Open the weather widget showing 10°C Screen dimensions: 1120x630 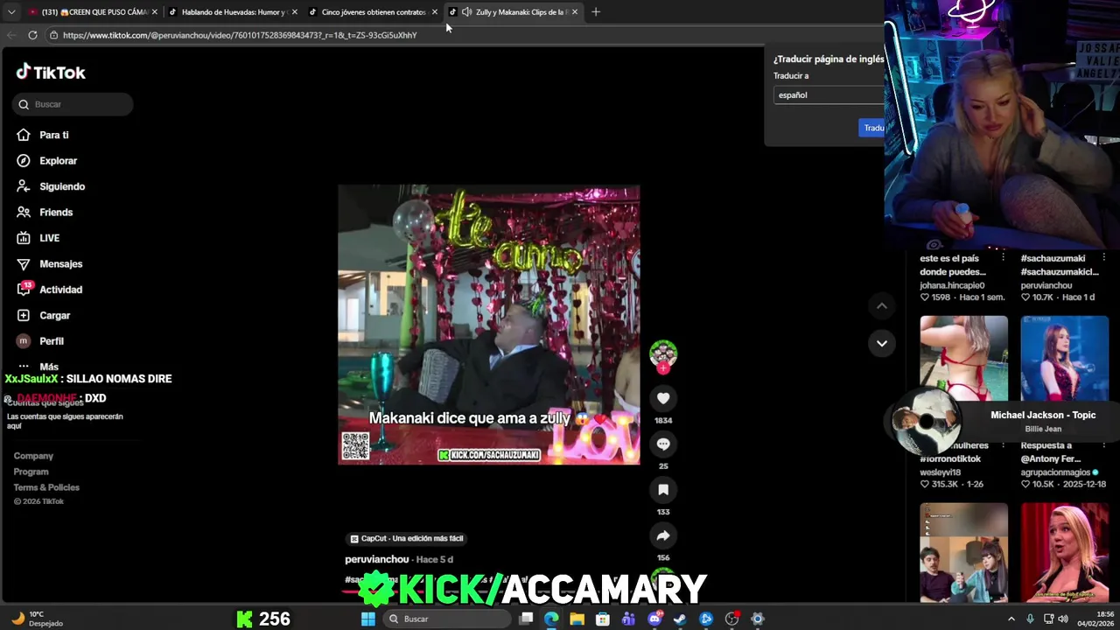(37, 619)
